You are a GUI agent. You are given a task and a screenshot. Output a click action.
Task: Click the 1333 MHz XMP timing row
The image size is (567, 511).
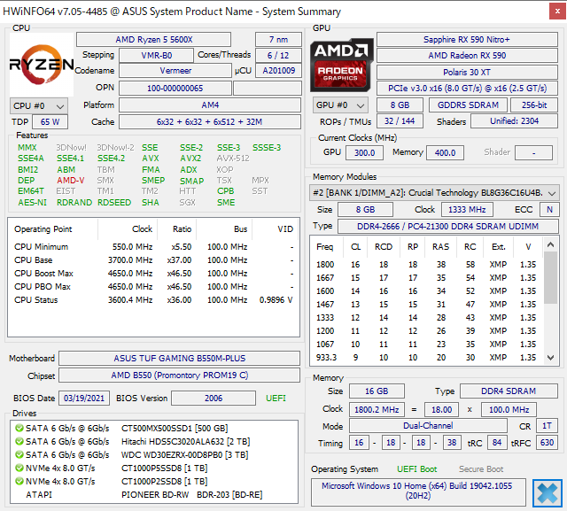(427, 318)
